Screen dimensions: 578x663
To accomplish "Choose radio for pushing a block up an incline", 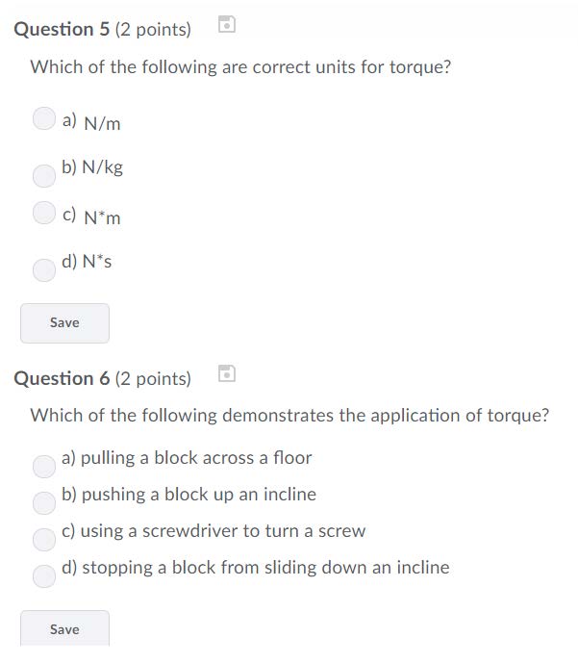I will click(44, 502).
